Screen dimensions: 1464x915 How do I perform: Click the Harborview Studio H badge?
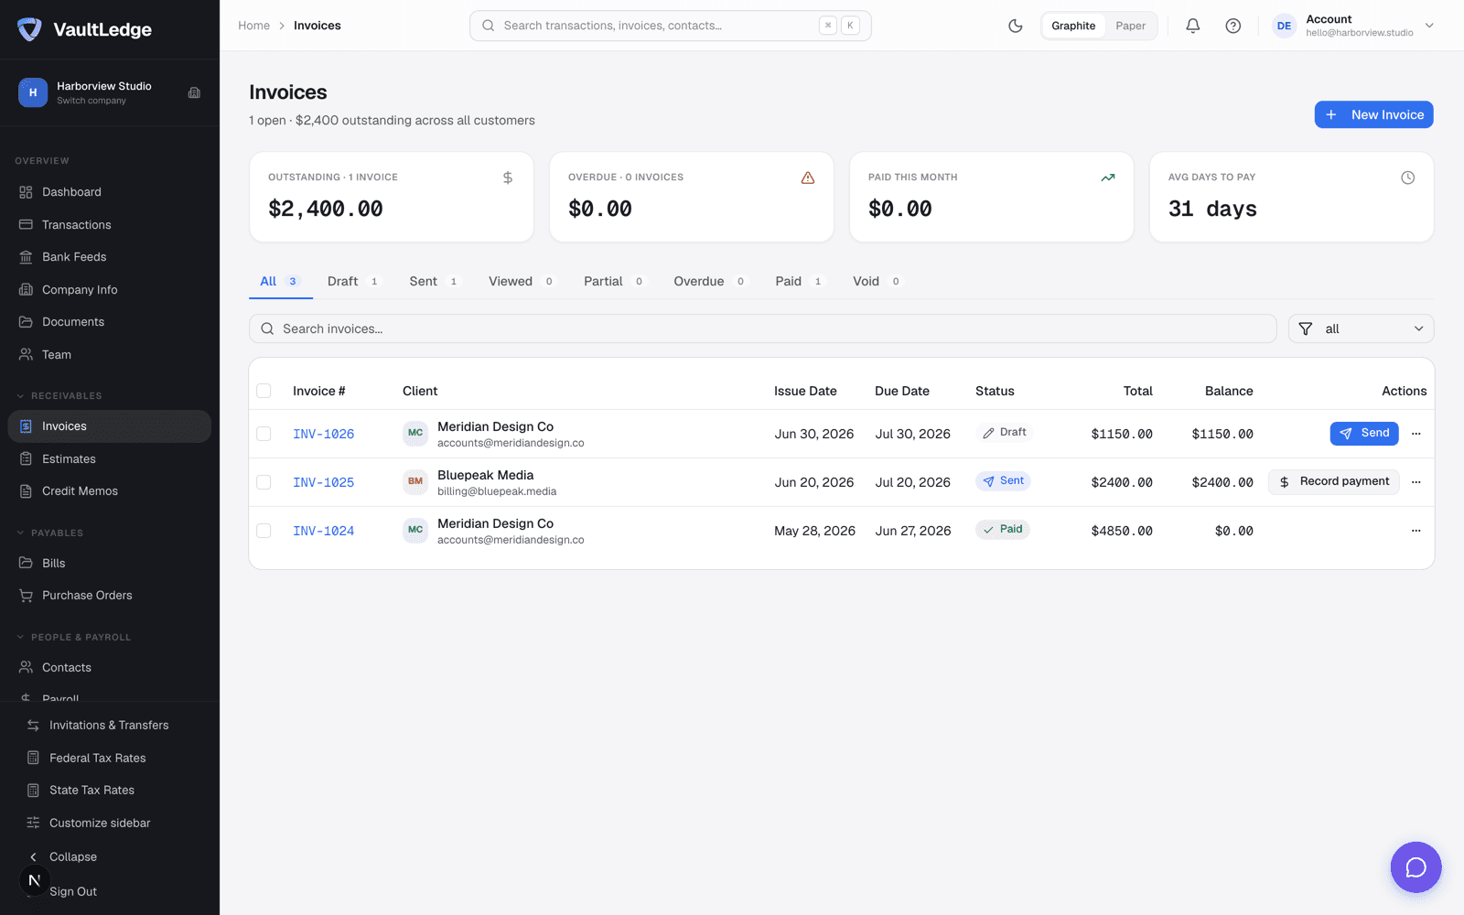(x=33, y=92)
